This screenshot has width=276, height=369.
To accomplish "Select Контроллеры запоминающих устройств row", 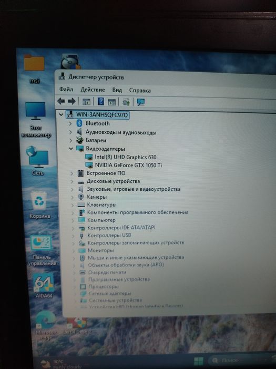I will tap(136, 242).
